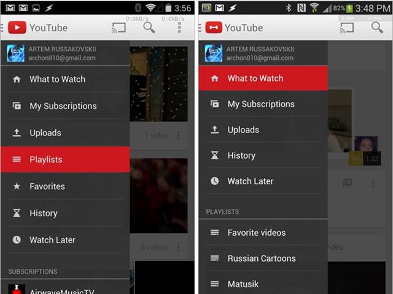Viewport: 393px width, 294px height.
Task: Open Watch Later in right drawer
Action: [x=263, y=181]
